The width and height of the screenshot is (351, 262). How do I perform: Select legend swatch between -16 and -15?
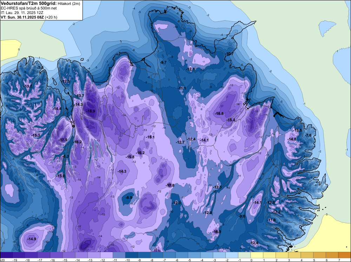[57, 255]
